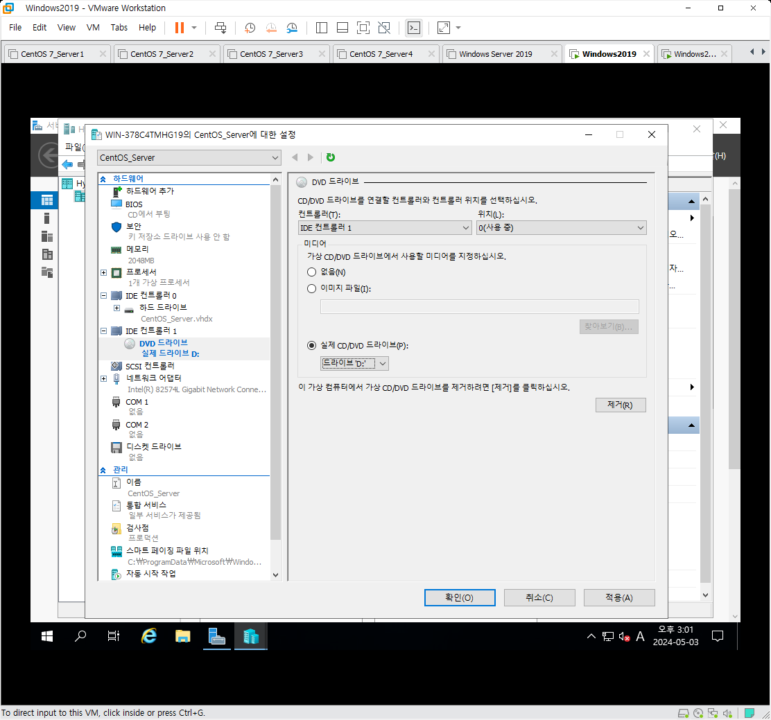Toggle the thumbnail bar icon in VMware toolbar
The image size is (771, 720).
[343, 28]
